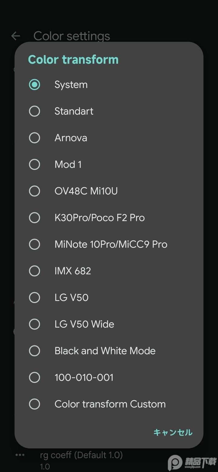The width and height of the screenshot is (218, 472).
Task: Pick the Mod 1 radio option
Action: 35,165
